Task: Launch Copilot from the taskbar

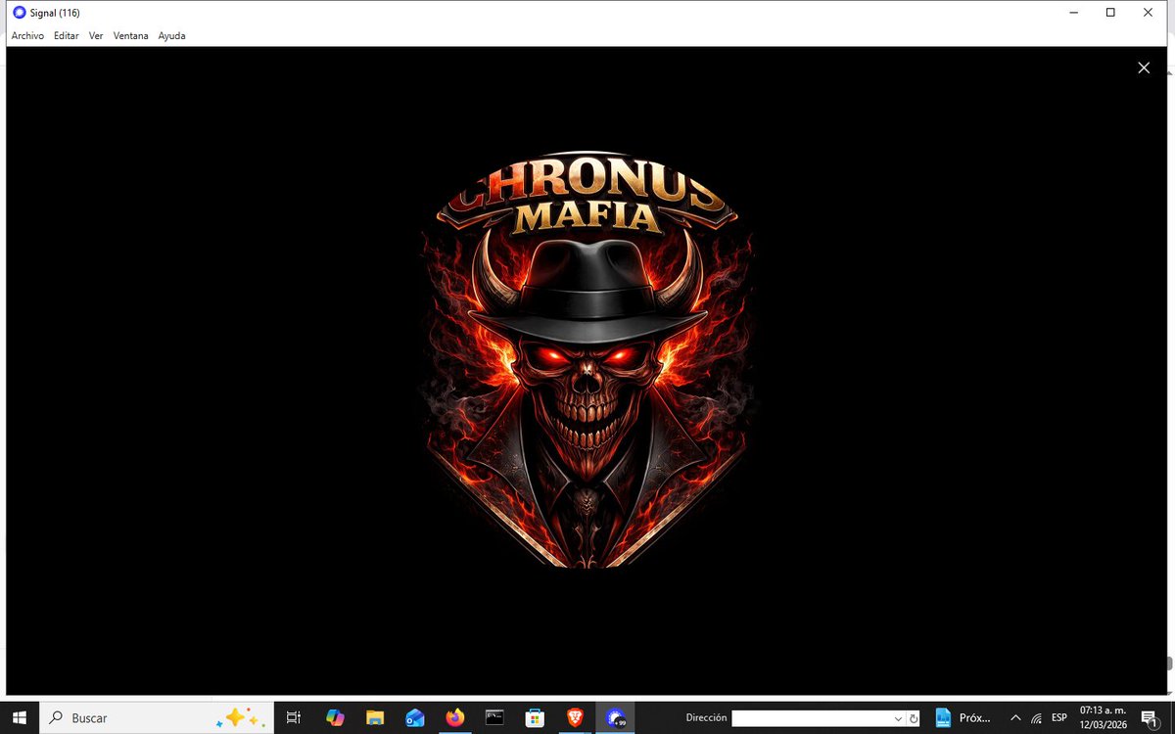Action: [335, 717]
